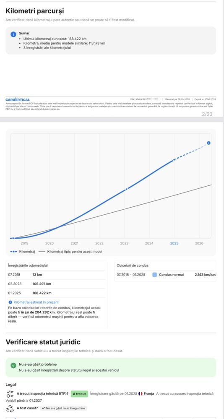Click the info icon next to Kilometraj estimat
This screenshot has height=419, width=224.
point(10,302)
